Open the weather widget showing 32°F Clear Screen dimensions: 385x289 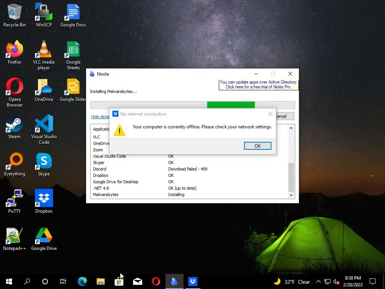point(292,281)
